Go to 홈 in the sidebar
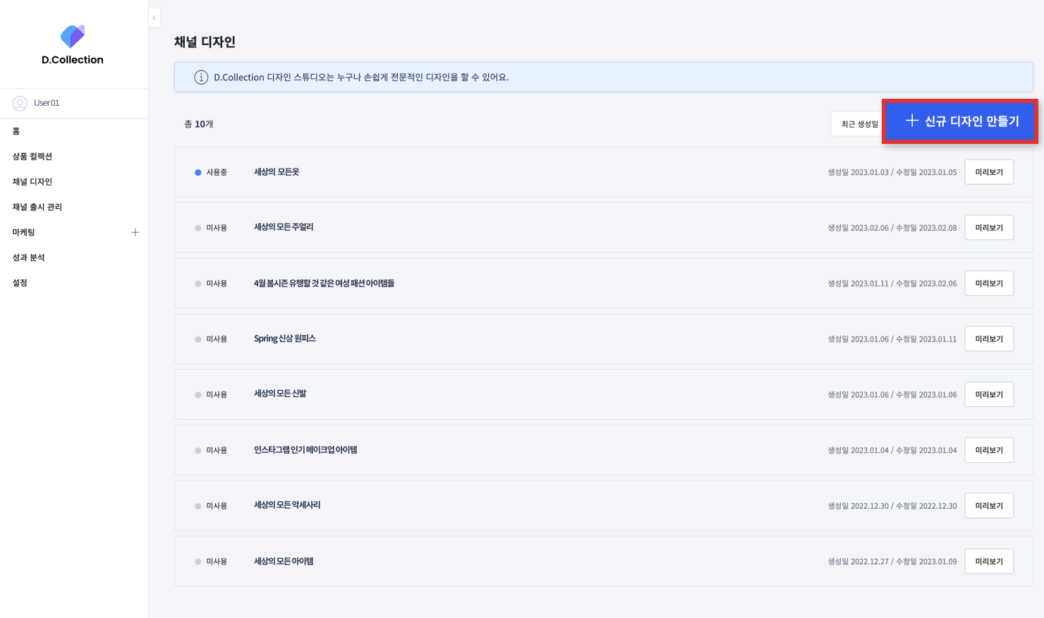This screenshot has height=618, width=1044. [16, 131]
